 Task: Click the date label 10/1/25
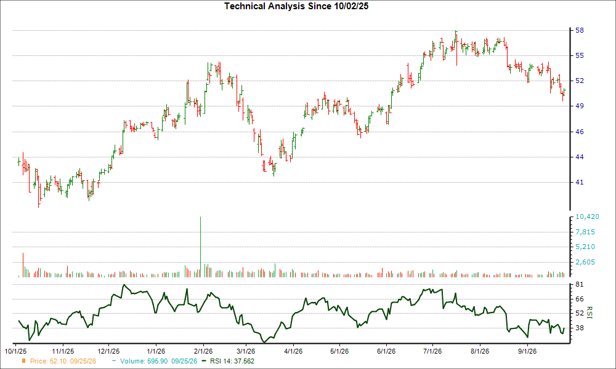[15, 351]
